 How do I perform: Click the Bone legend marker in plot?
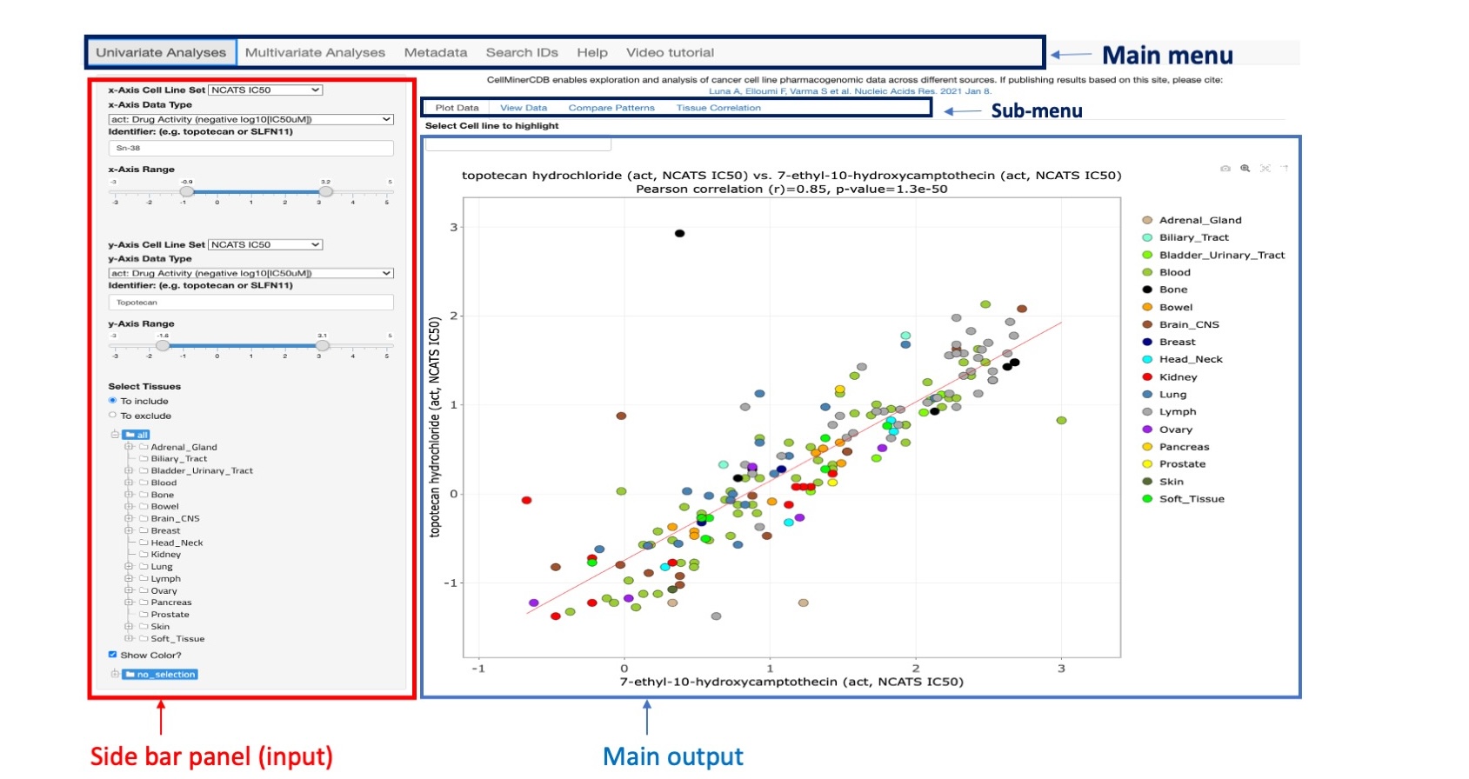point(1147,290)
